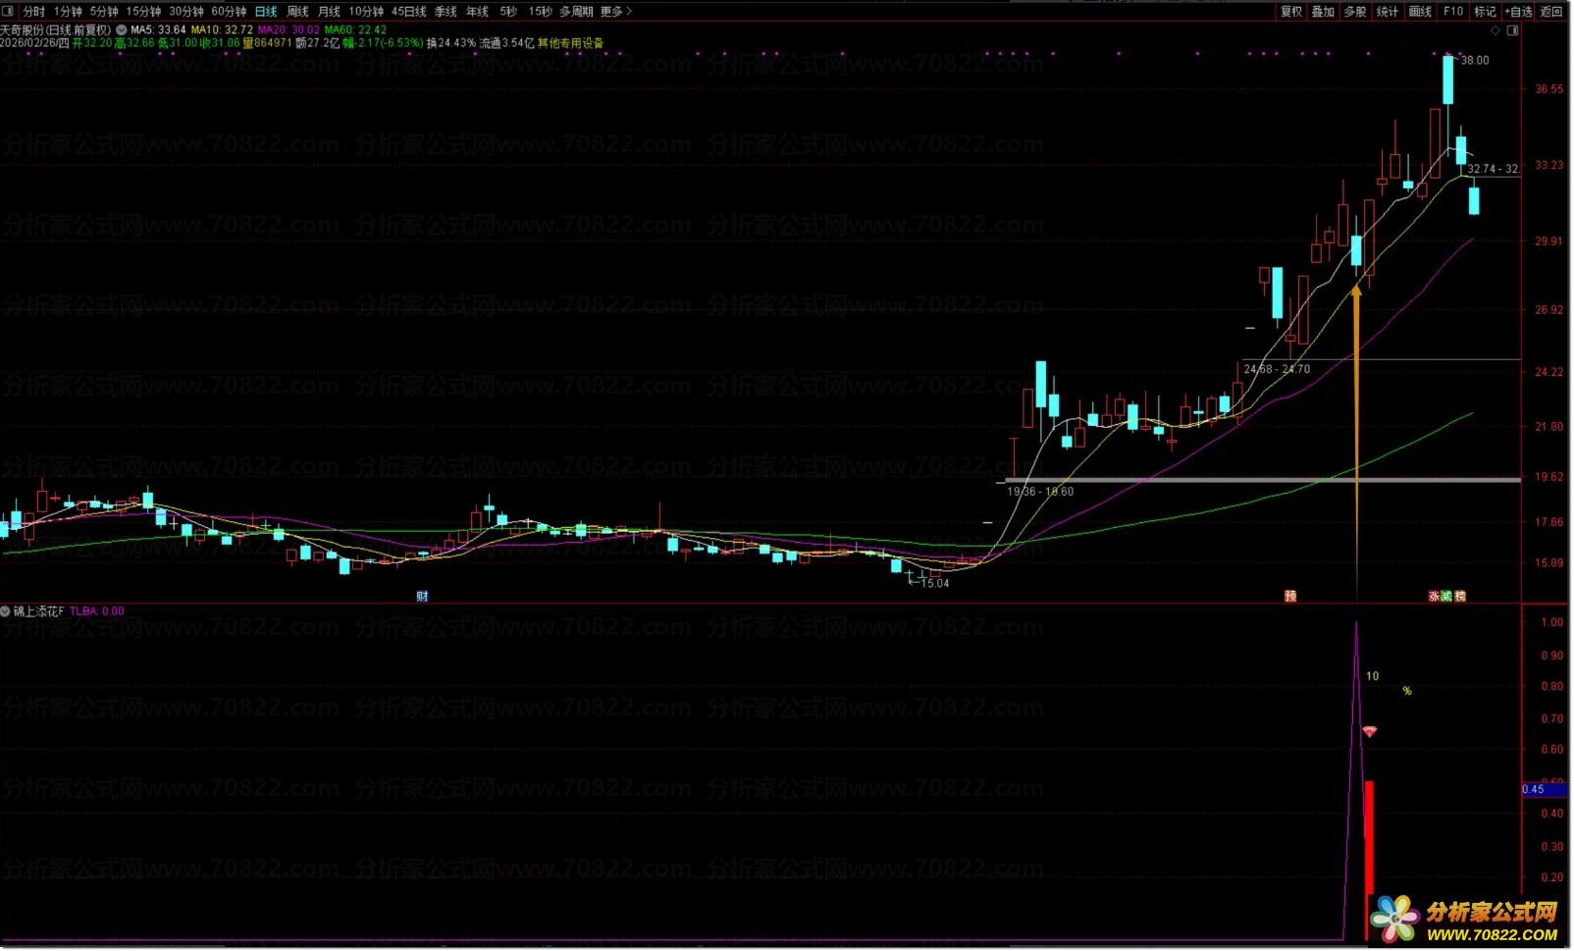
Task: Click the 其他专用设备 industry link
Action: coord(570,43)
